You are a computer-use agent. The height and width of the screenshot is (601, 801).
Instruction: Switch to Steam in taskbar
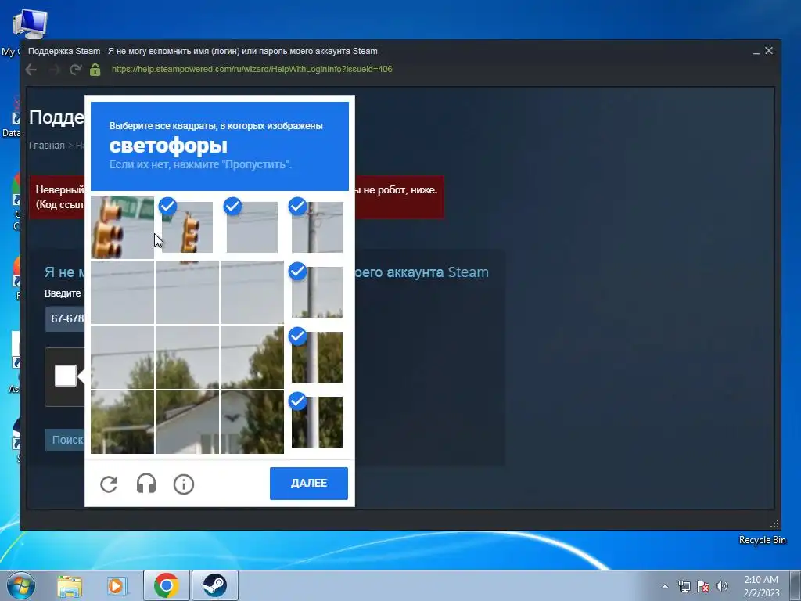point(215,585)
